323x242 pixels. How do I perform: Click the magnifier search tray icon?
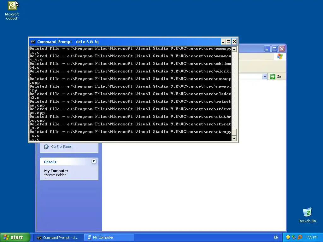point(300,237)
